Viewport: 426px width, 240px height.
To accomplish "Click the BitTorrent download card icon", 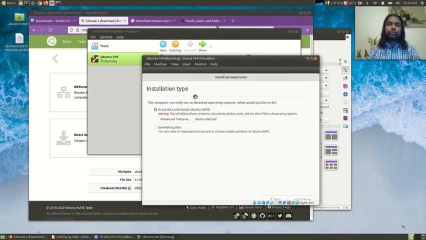I will (64, 93).
